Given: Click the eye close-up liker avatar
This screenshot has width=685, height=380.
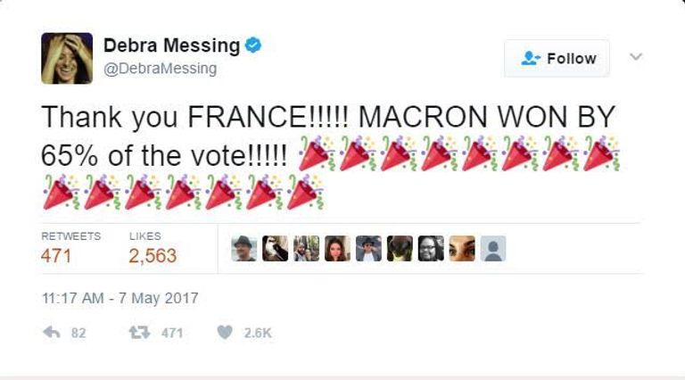Looking at the screenshot, I should (x=462, y=249).
